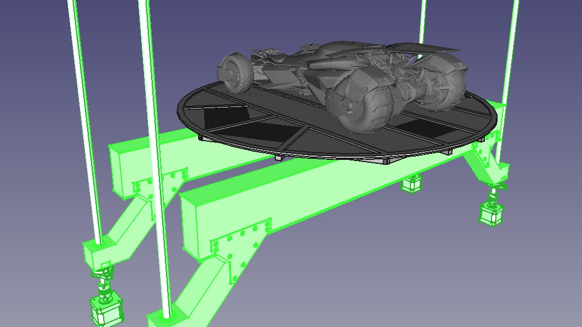Click the stepper motor at bottom-left corner
The width and height of the screenshot is (582, 327).
[x=106, y=312]
